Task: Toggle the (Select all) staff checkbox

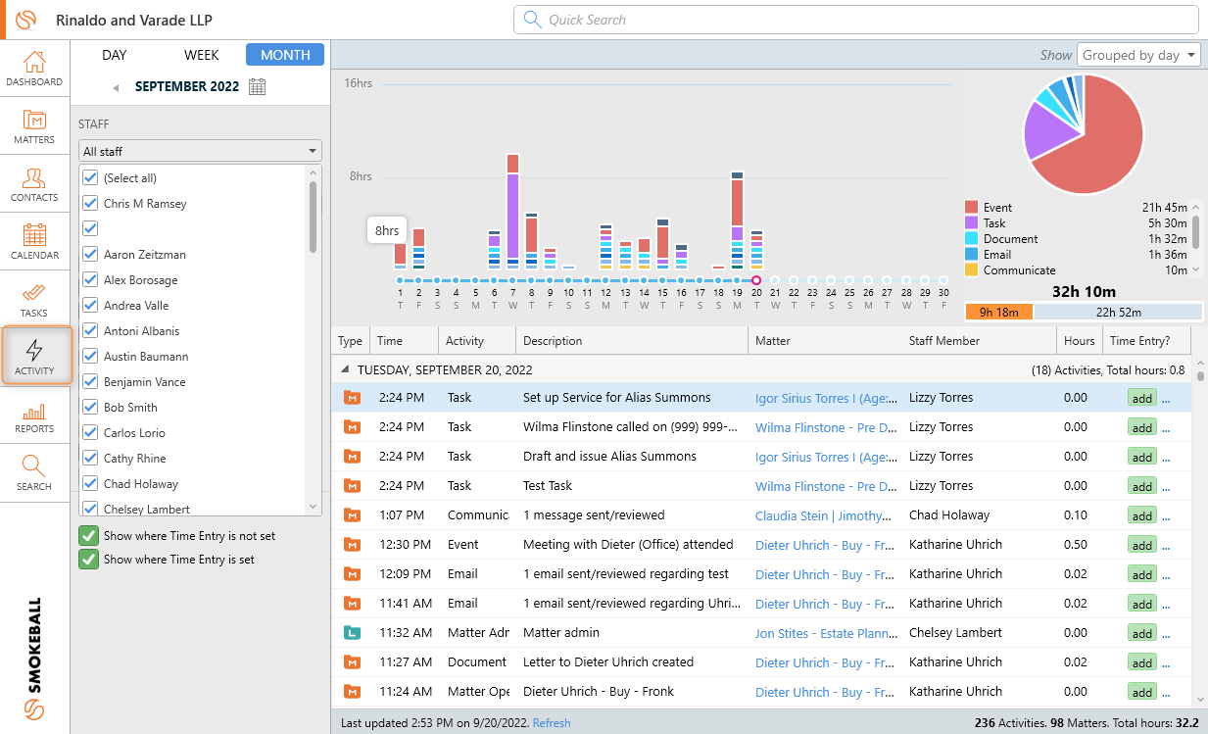Action: (x=91, y=177)
